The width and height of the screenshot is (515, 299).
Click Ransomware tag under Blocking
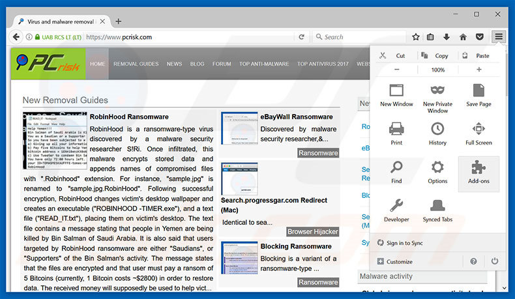point(318,282)
